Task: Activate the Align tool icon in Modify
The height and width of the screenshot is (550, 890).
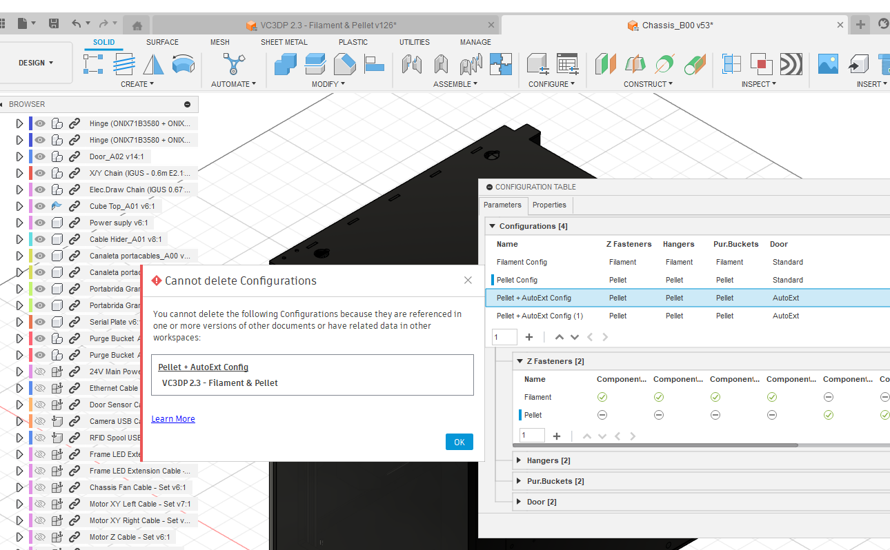Action: point(374,64)
